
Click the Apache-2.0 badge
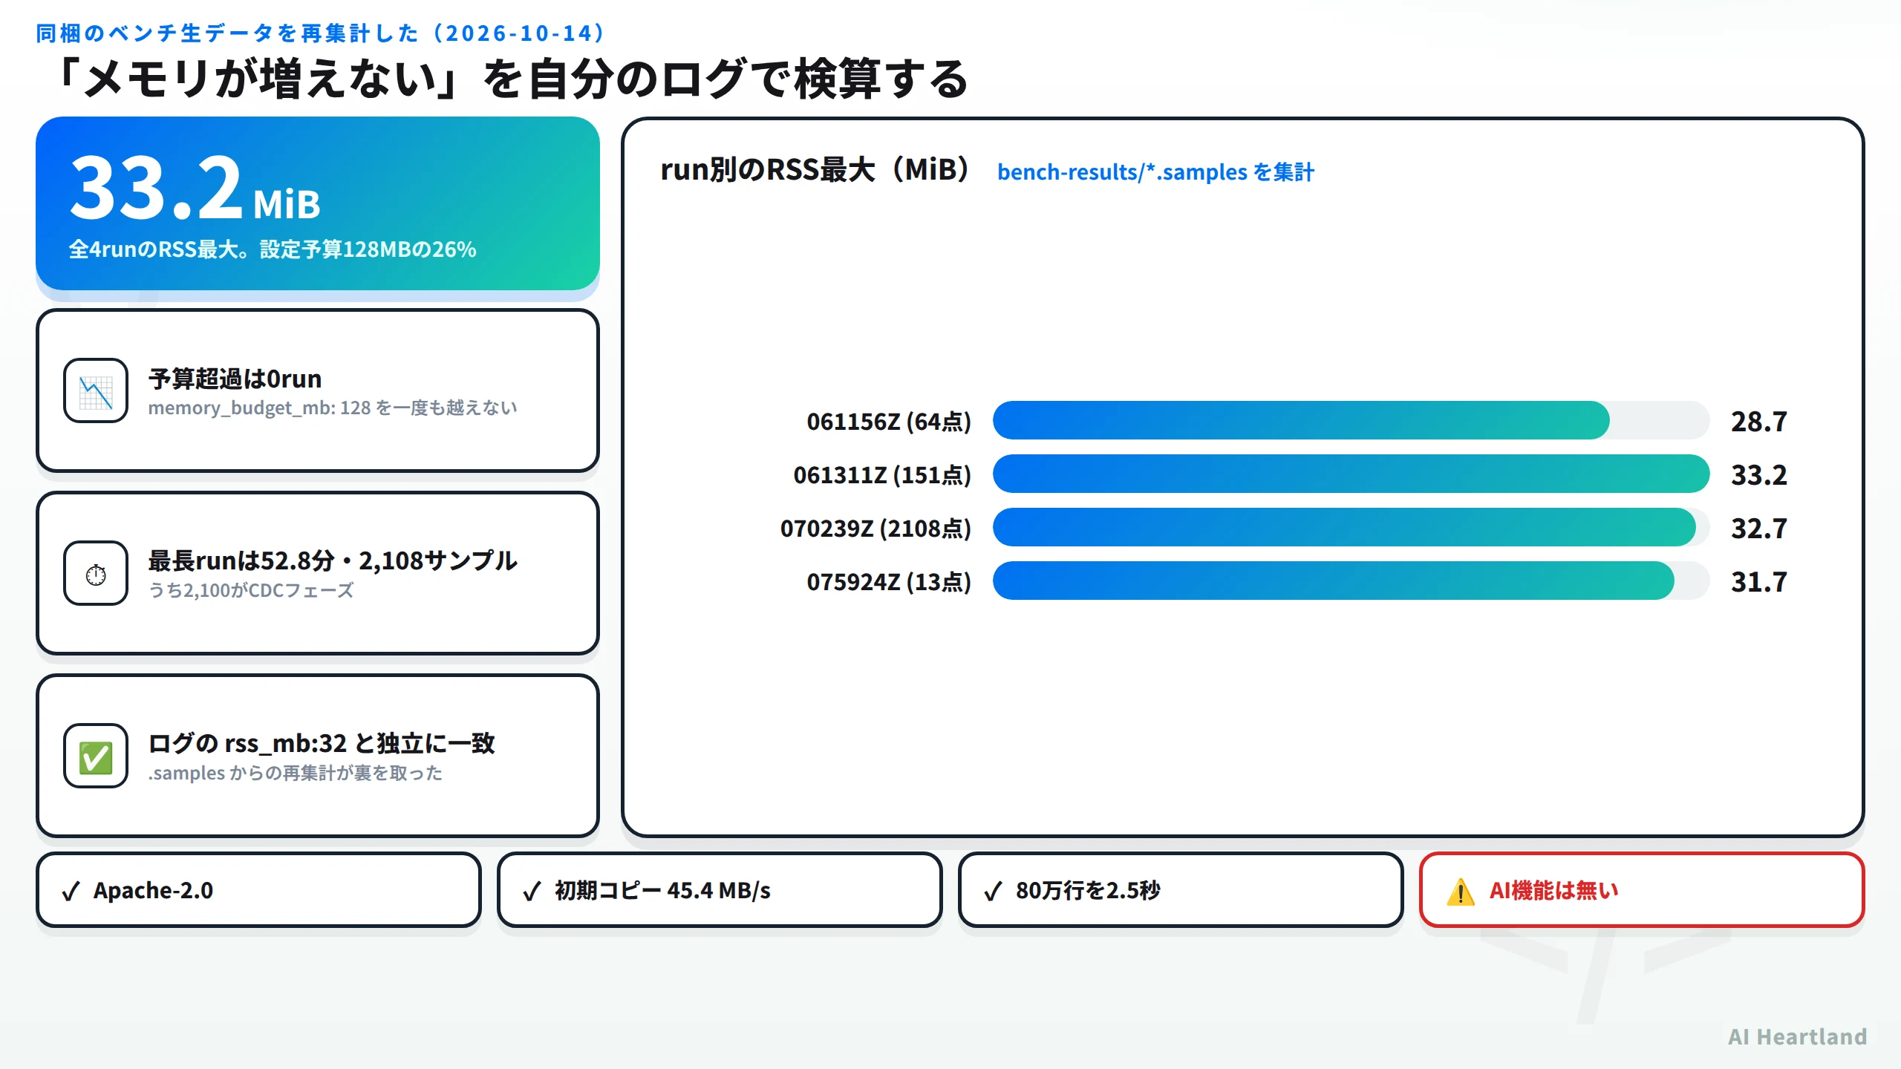click(258, 890)
